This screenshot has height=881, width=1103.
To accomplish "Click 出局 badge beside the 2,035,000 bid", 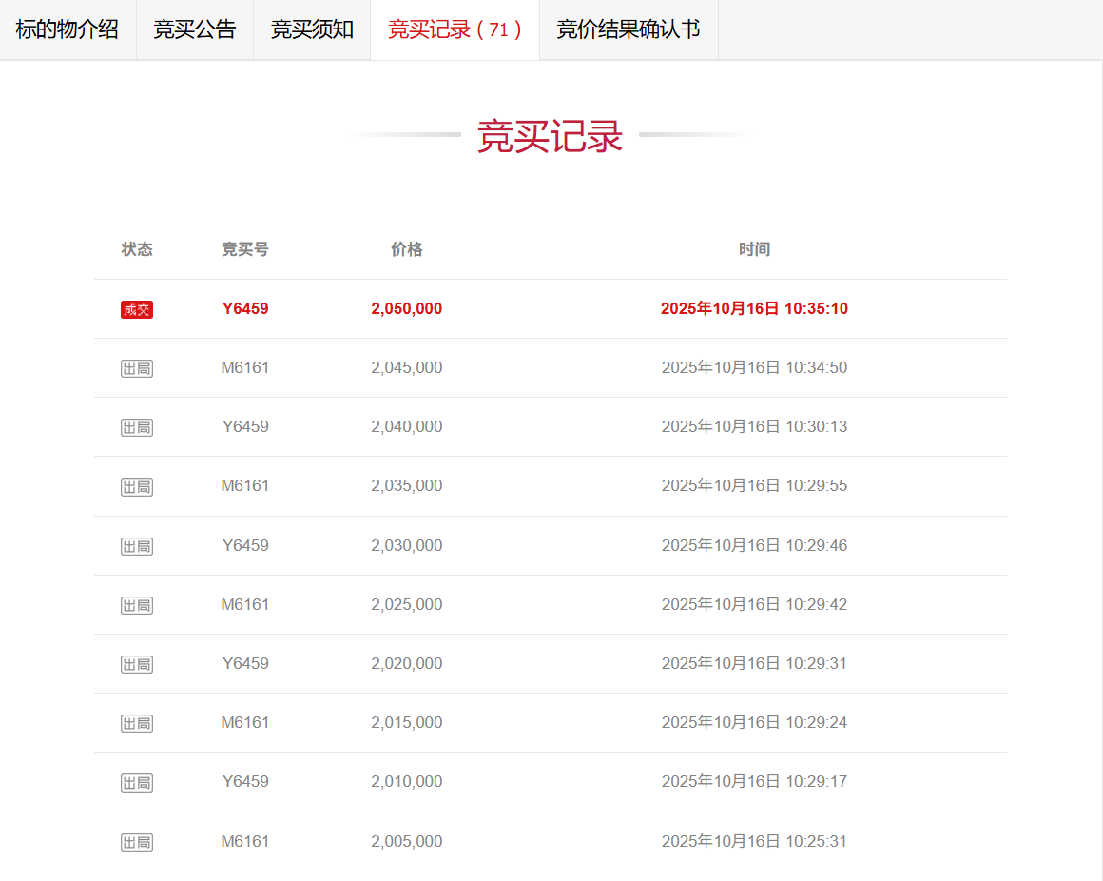I will (137, 486).
